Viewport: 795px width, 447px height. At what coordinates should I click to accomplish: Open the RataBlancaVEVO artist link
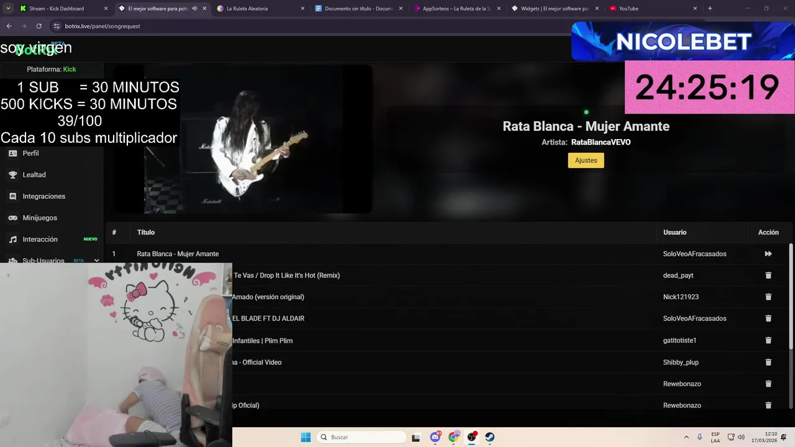click(x=601, y=142)
